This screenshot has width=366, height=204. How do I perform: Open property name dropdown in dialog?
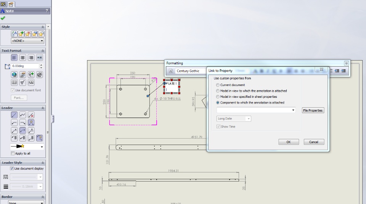(x=293, y=110)
